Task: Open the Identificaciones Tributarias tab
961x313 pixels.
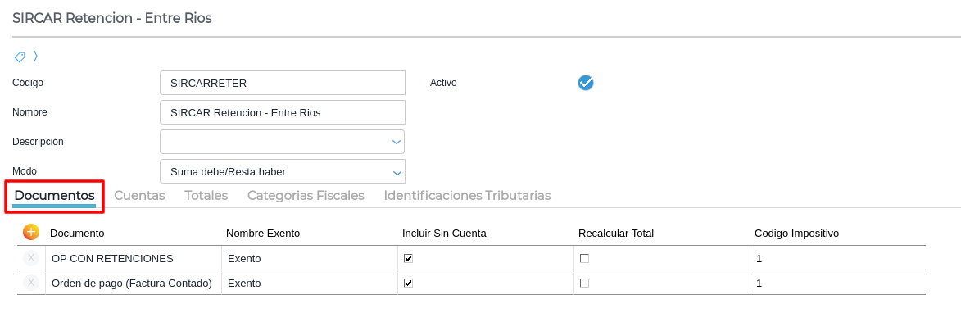Action: coord(467,195)
